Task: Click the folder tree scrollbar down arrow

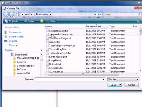Action: pyautogui.click(x=42, y=74)
